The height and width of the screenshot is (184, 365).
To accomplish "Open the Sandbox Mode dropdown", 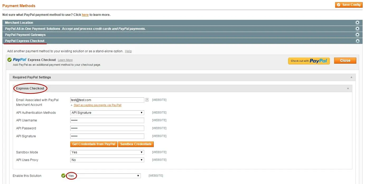I will point(107,152).
